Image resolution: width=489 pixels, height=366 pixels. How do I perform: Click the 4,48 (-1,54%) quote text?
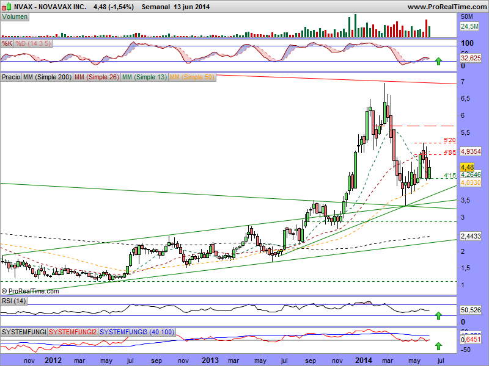coord(114,7)
